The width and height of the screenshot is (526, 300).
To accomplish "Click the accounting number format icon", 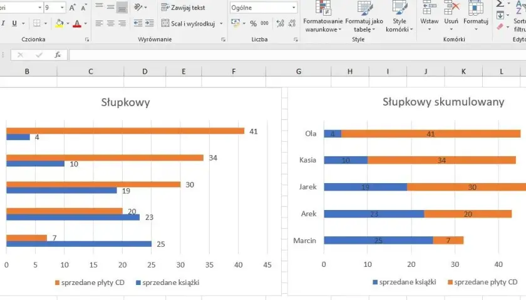I will [235, 23].
